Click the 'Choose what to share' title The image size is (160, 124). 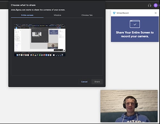23,5
